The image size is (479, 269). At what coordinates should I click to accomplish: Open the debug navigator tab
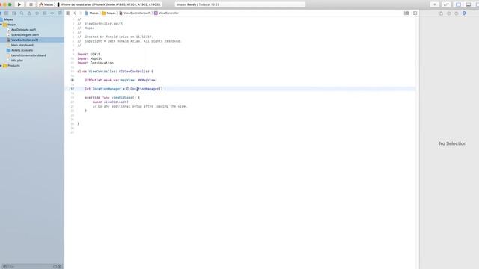(45, 13)
